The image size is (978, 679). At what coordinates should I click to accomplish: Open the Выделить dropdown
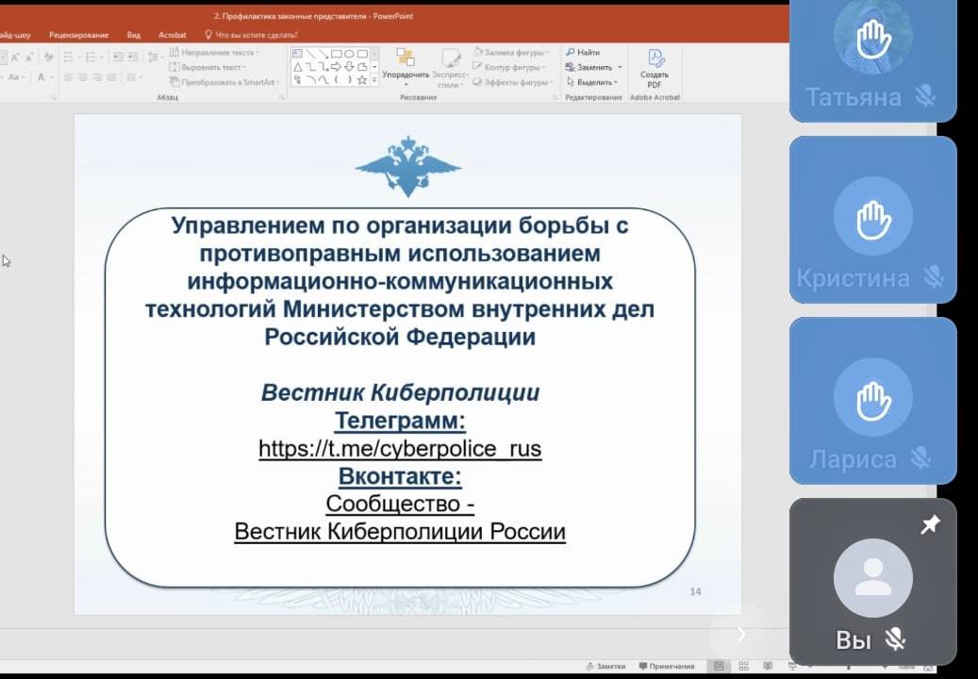click(x=592, y=82)
